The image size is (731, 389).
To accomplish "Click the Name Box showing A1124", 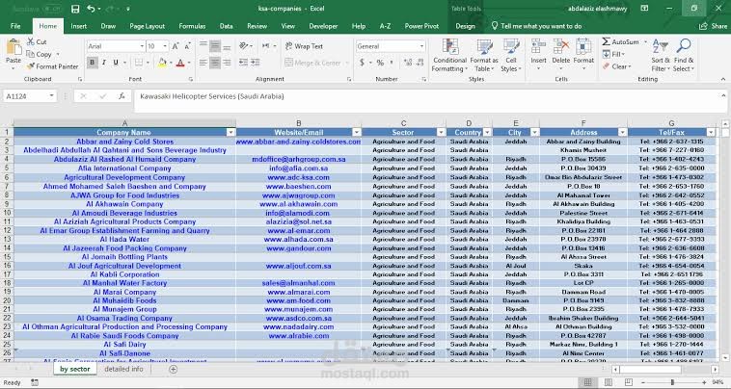I will [x=26, y=96].
